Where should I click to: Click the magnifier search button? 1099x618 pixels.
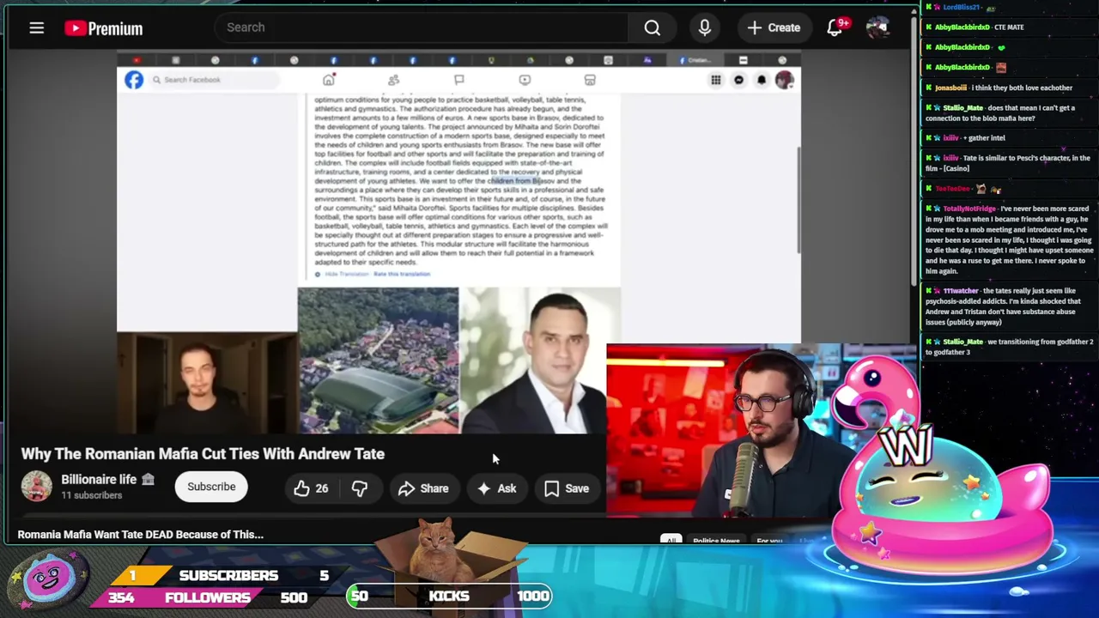[x=653, y=27]
